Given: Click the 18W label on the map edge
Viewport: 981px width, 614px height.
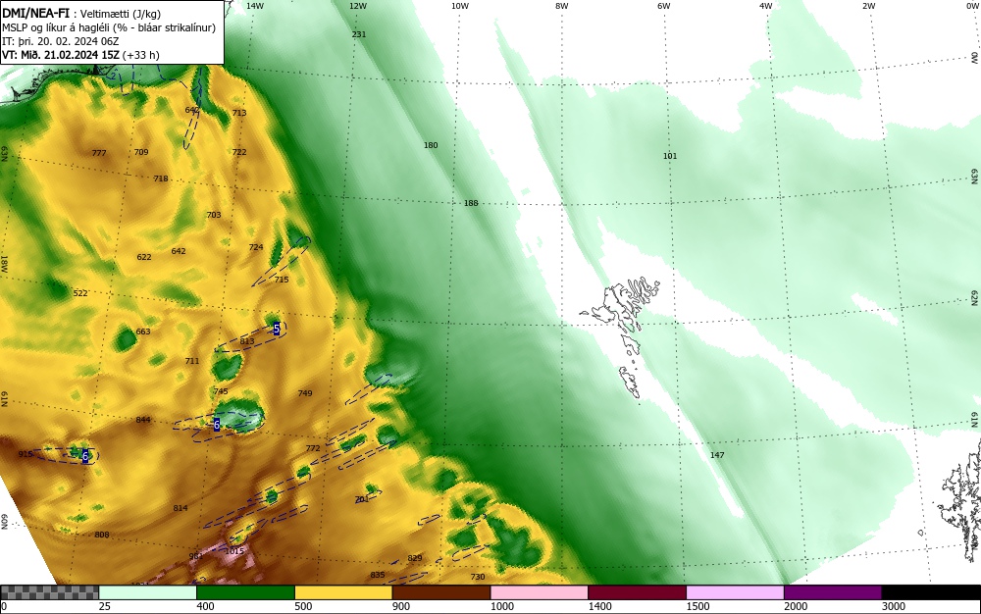Looking at the screenshot, I should pyautogui.click(x=4, y=264).
